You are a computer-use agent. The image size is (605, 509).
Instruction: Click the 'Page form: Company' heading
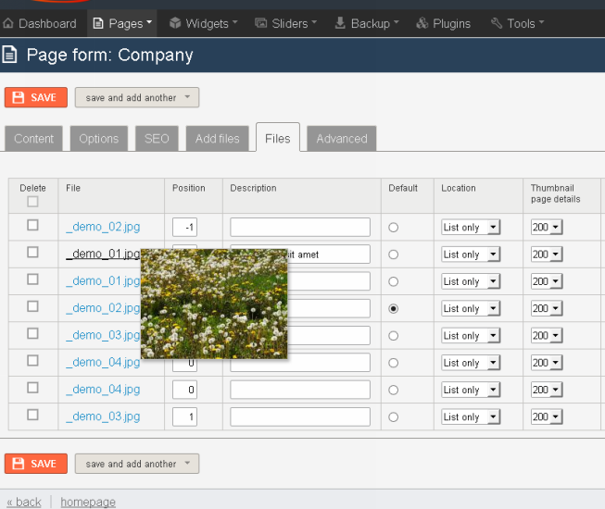coord(109,56)
